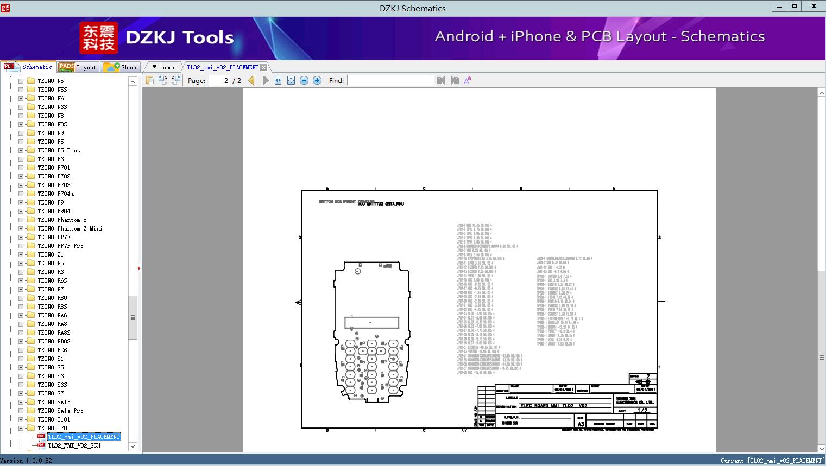Image resolution: width=826 pixels, height=466 pixels.
Task: Click the copy document icon in toolbar
Action: click(x=149, y=80)
